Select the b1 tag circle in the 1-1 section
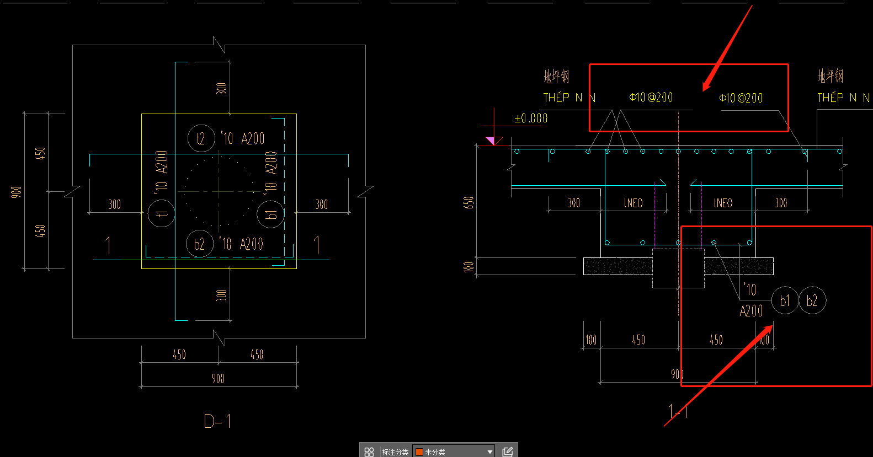873x457 pixels. [x=785, y=300]
